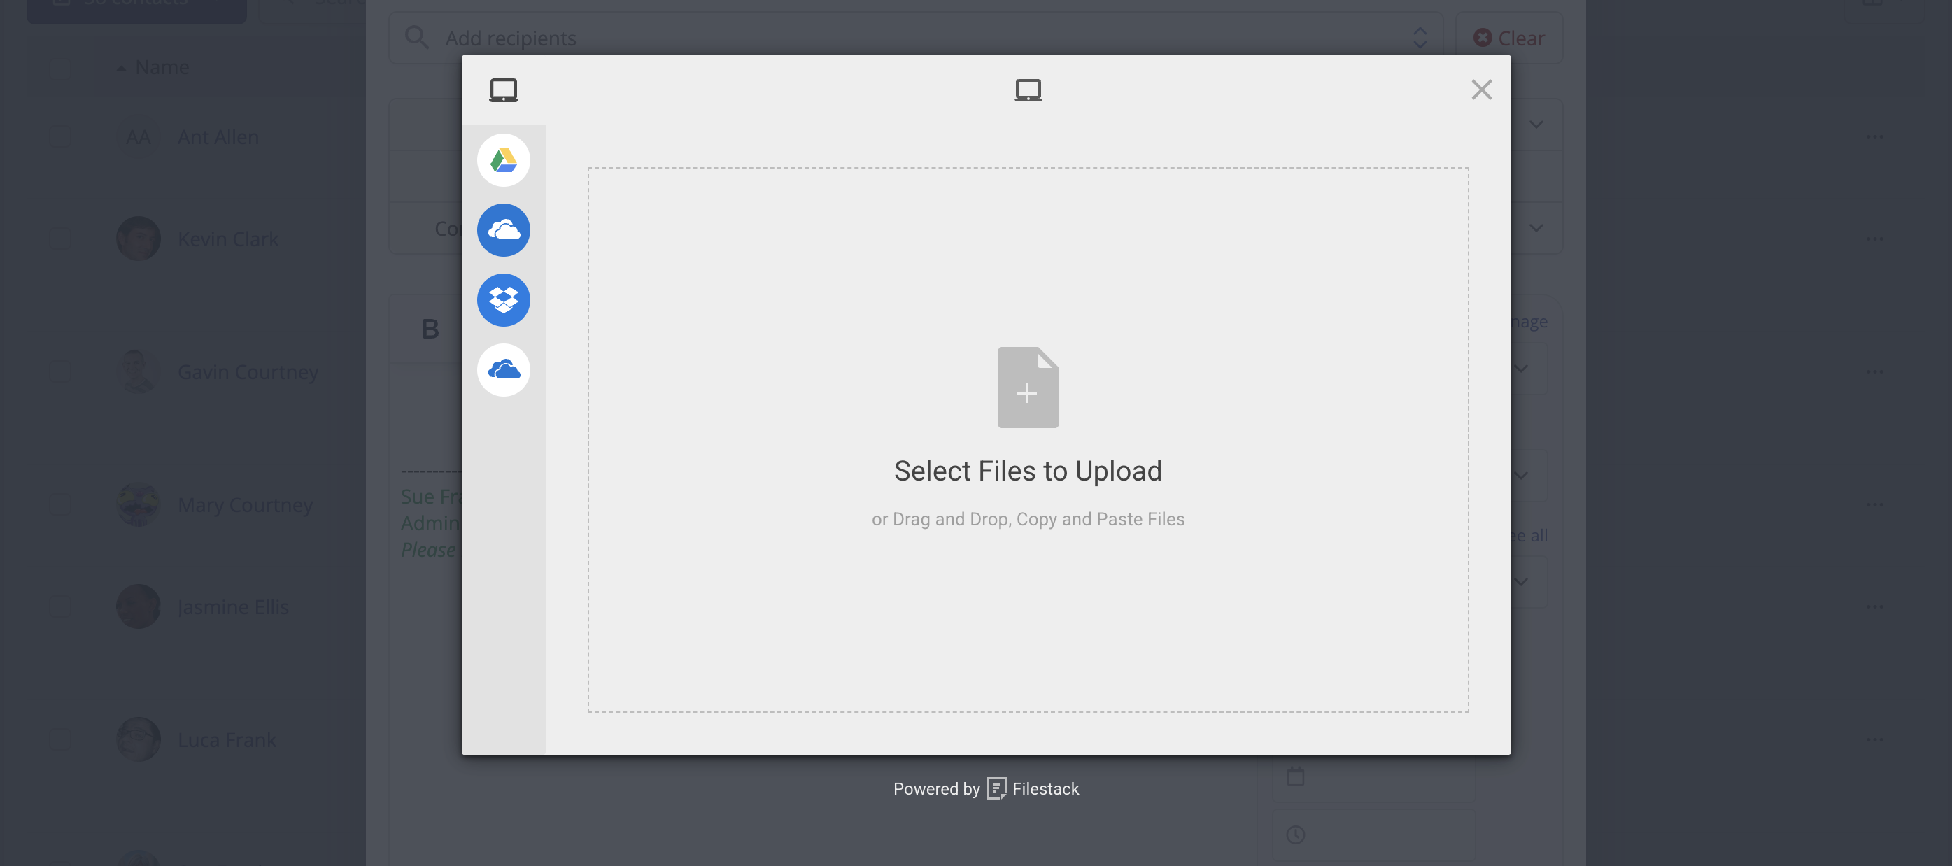Toggle the recipients field up-down stepper arrows
Image resolution: width=1952 pixels, height=866 pixels.
coord(1420,37)
